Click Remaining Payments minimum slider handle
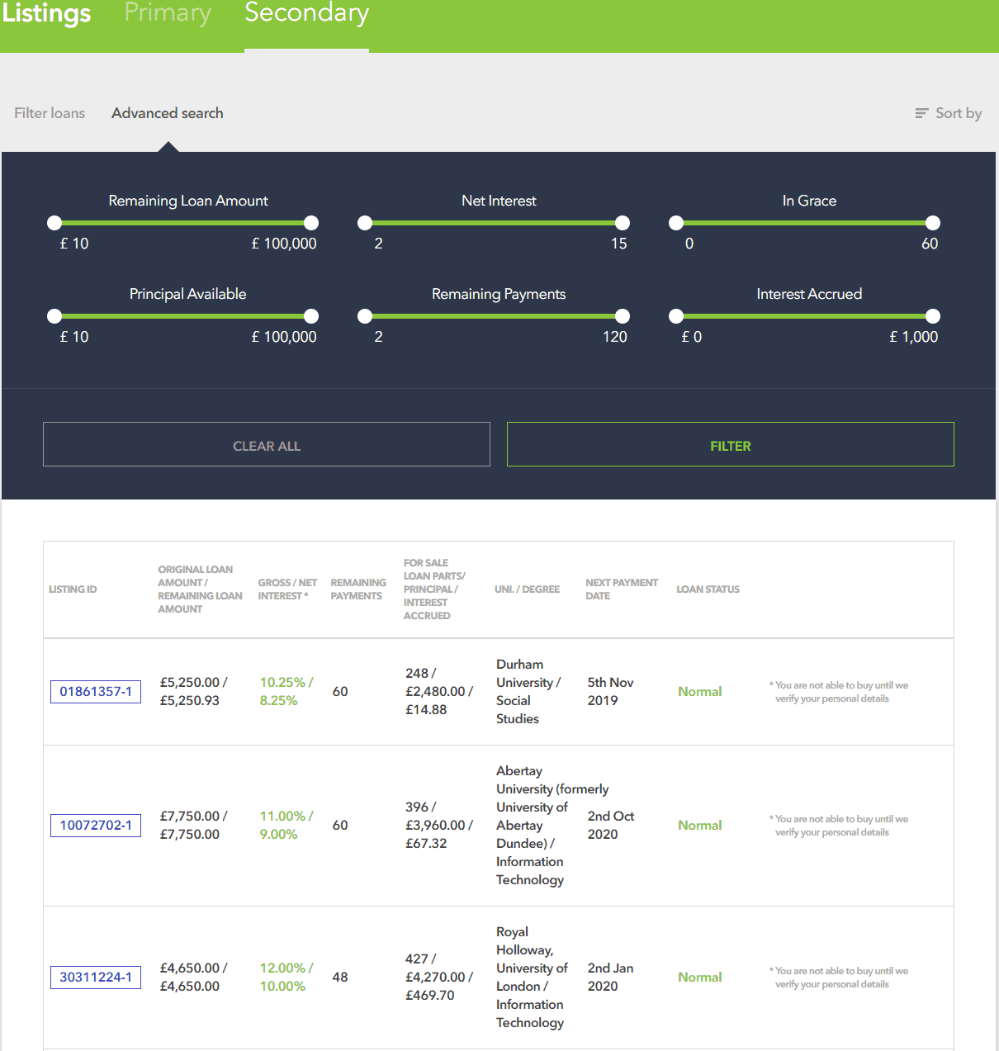Screen dimensions: 999x1051 (x=365, y=316)
